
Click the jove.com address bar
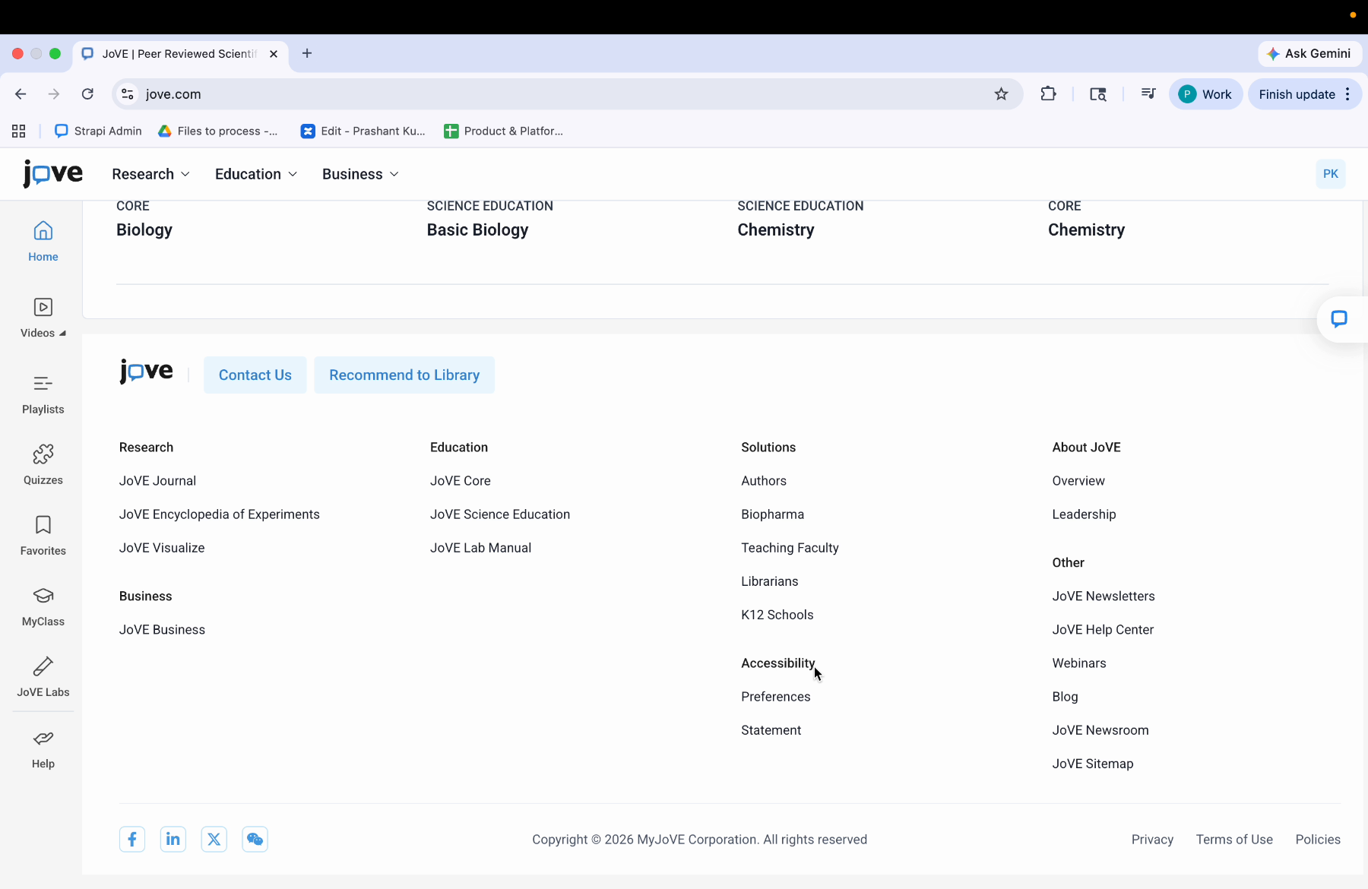566,94
